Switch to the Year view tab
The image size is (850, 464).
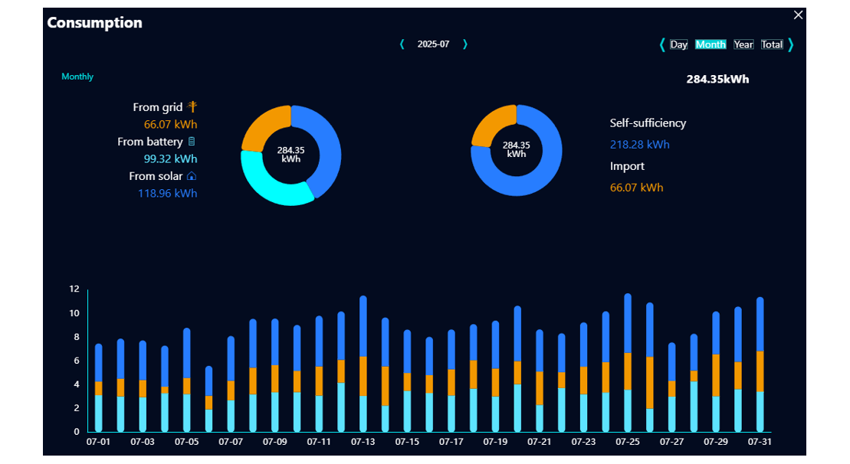[x=743, y=44]
